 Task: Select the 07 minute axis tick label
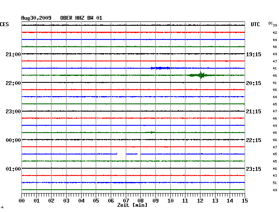(x=126, y=201)
